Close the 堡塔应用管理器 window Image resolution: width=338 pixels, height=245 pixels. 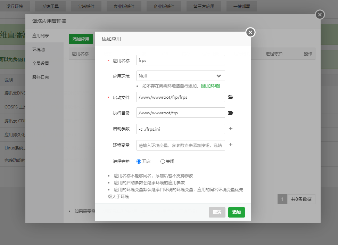(320, 15)
